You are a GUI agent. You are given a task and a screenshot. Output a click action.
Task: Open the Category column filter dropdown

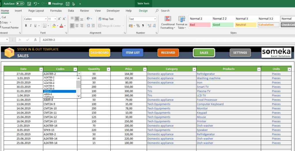point(194,69)
